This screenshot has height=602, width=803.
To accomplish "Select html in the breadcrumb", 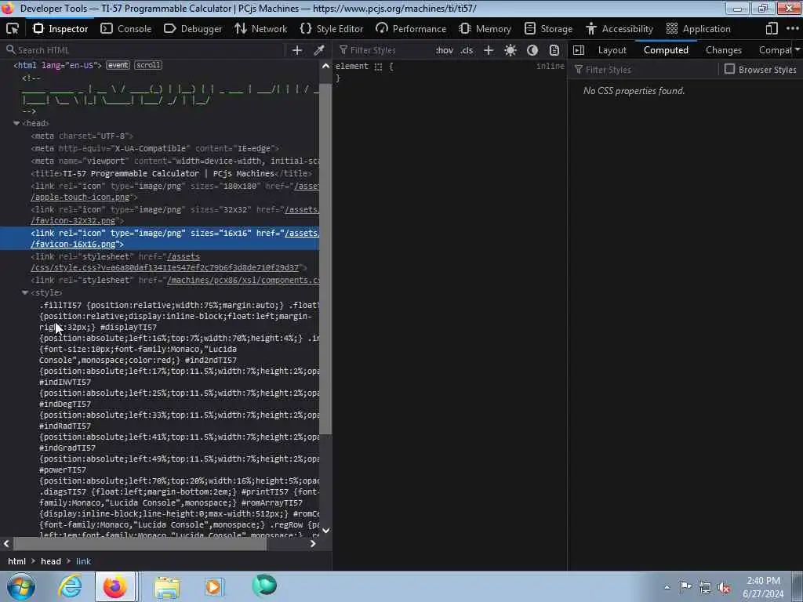I will click(x=17, y=561).
